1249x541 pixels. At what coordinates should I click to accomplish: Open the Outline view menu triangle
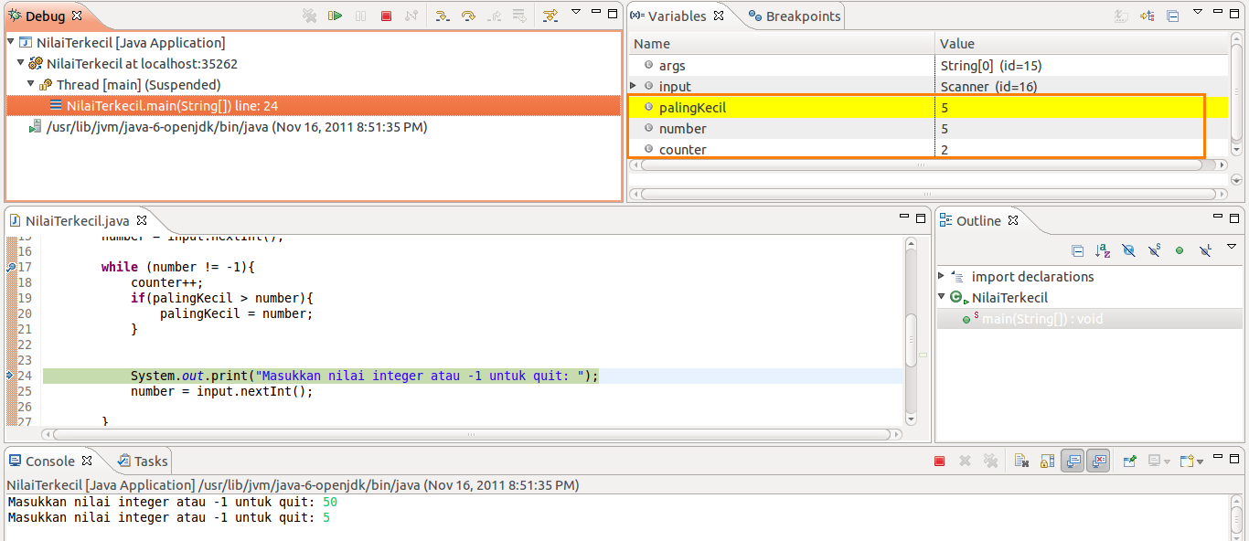pos(1231,247)
